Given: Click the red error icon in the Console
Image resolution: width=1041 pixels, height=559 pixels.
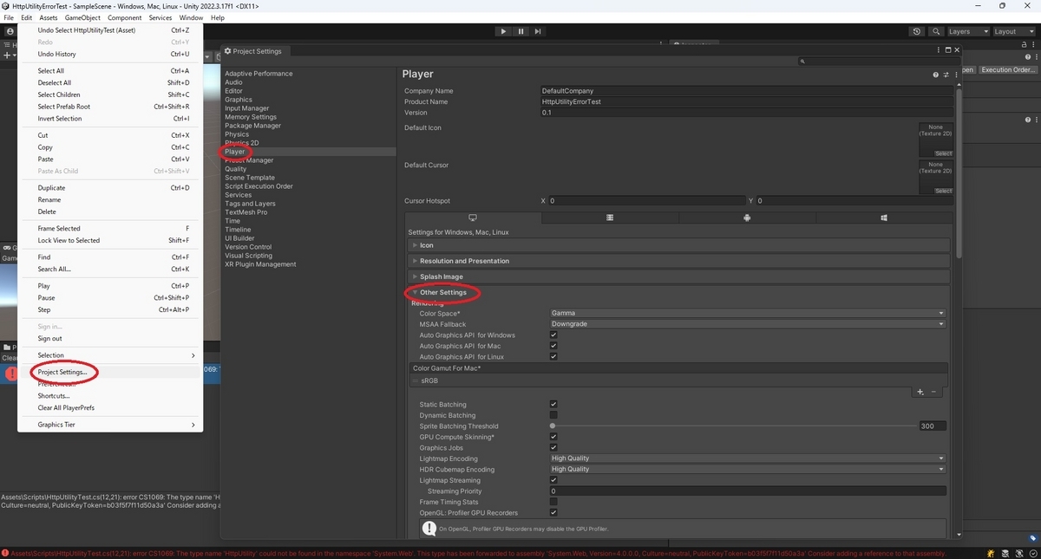Looking at the screenshot, I should (x=12, y=374).
